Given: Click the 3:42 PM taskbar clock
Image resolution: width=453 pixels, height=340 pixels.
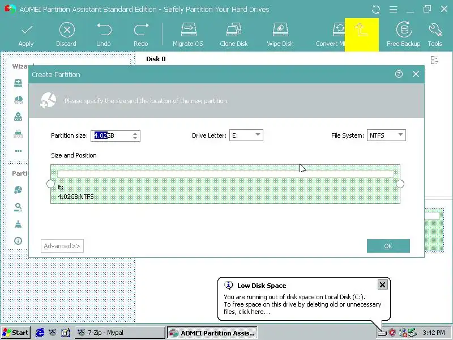Looking at the screenshot, I should pos(434,333).
